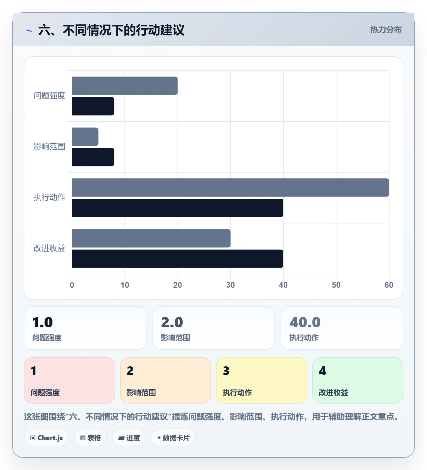
Task: Click the x-axis tick label 0
Action: coord(72,285)
